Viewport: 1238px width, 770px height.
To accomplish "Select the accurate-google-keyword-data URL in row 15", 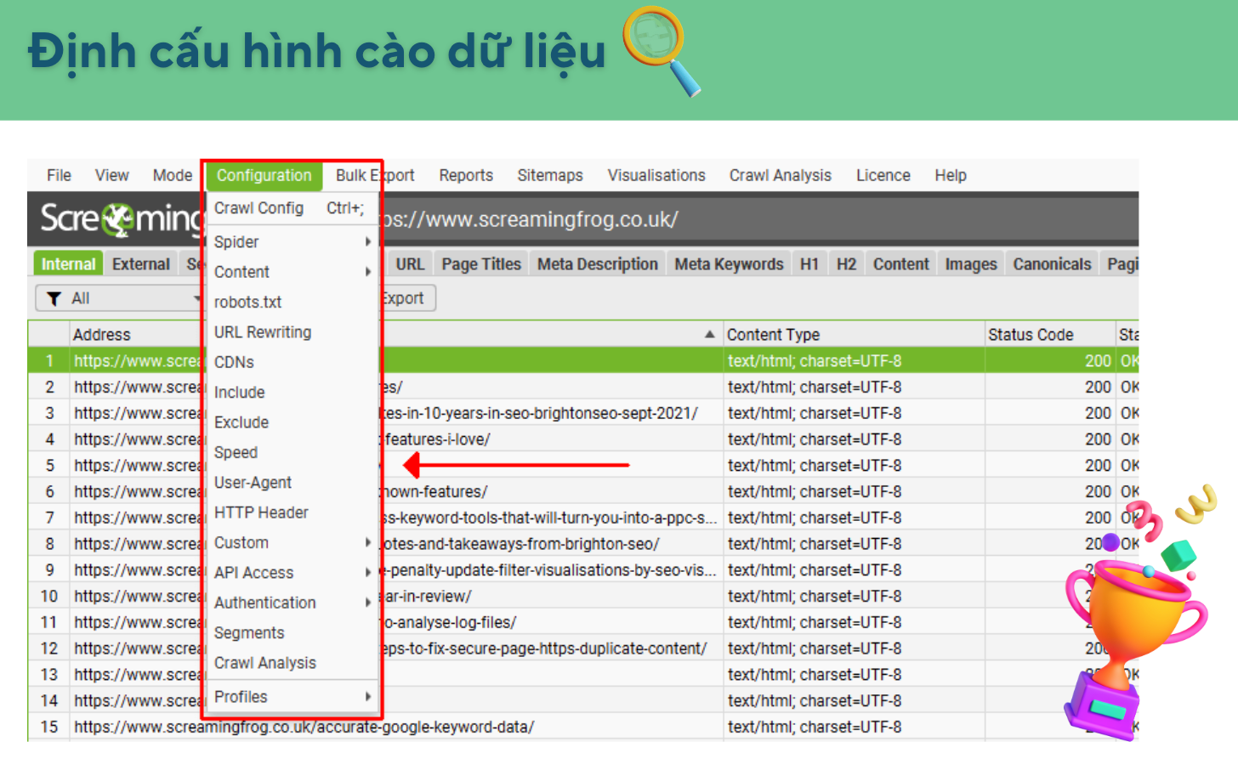I will 304,728.
